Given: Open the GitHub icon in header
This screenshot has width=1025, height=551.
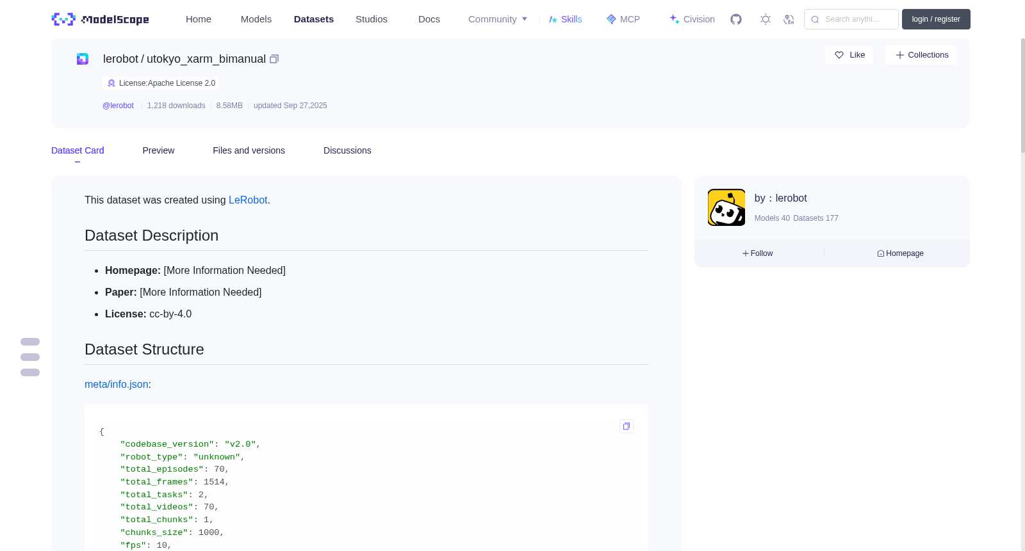Looking at the screenshot, I should pos(736,19).
